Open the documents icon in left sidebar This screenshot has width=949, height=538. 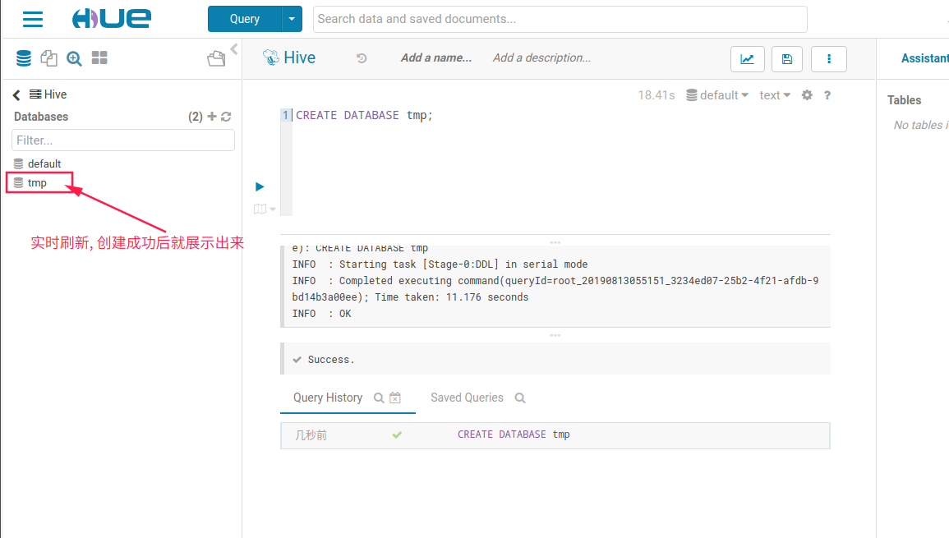coord(49,58)
